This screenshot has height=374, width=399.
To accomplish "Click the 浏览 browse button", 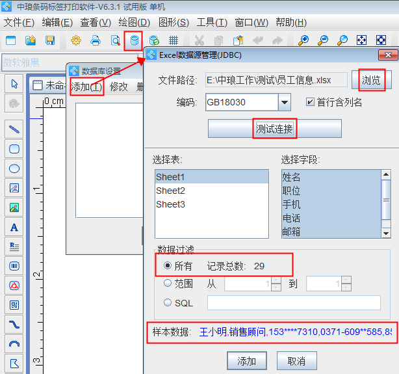I will (372, 81).
